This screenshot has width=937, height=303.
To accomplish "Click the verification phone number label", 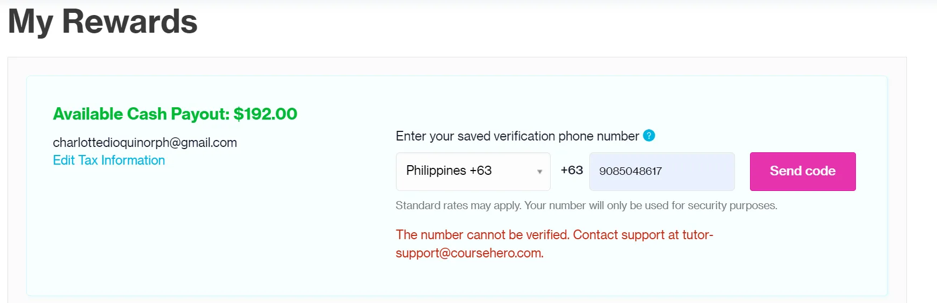I will pos(517,136).
